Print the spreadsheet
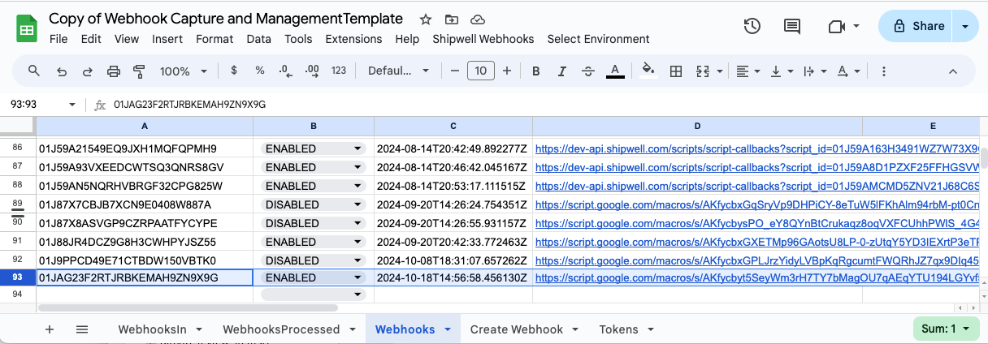The width and height of the screenshot is (988, 344). point(114,71)
